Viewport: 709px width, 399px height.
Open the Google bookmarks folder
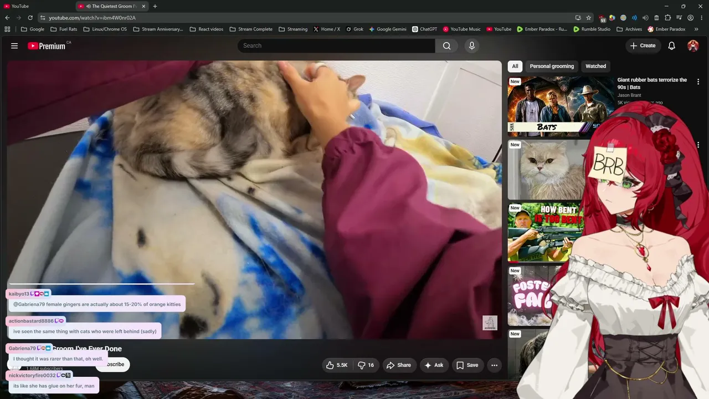pos(33,29)
